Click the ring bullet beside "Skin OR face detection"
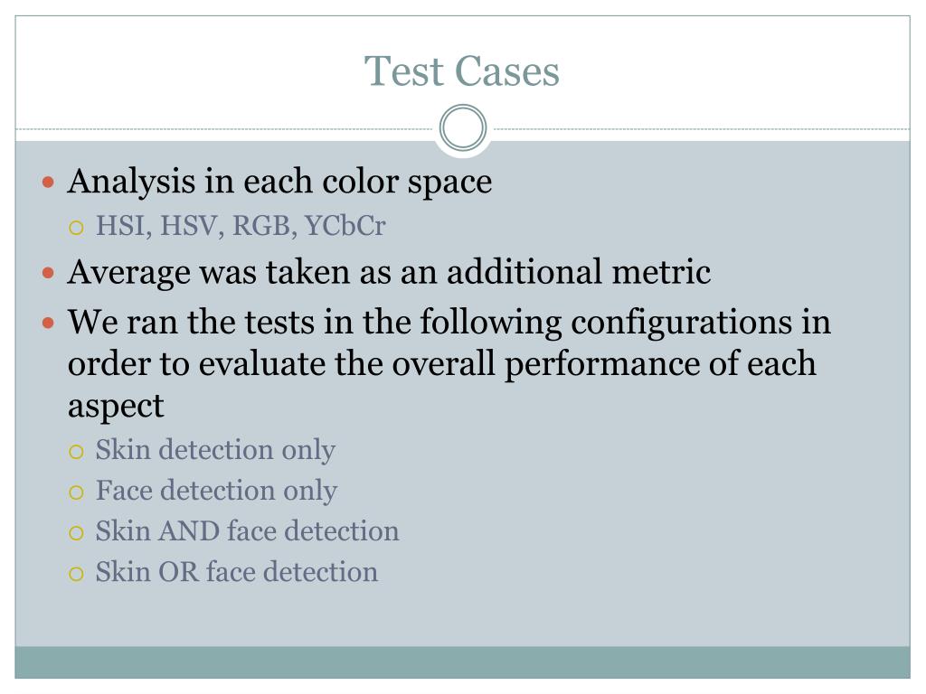 (76, 574)
